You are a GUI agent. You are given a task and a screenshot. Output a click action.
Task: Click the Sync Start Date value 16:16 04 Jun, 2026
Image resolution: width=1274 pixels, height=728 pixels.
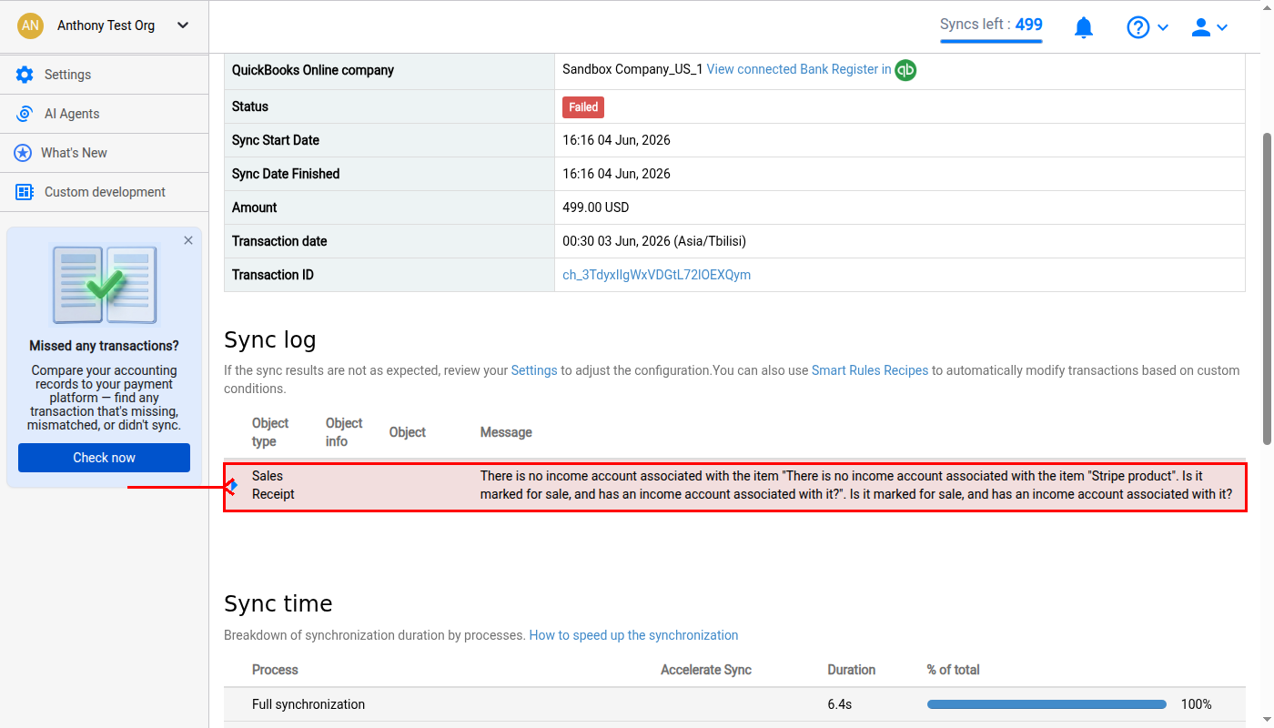click(616, 140)
